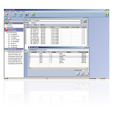This screenshot has height=127, width=121.
Task: Click the first main toolbar icon
Action: click(6, 15)
